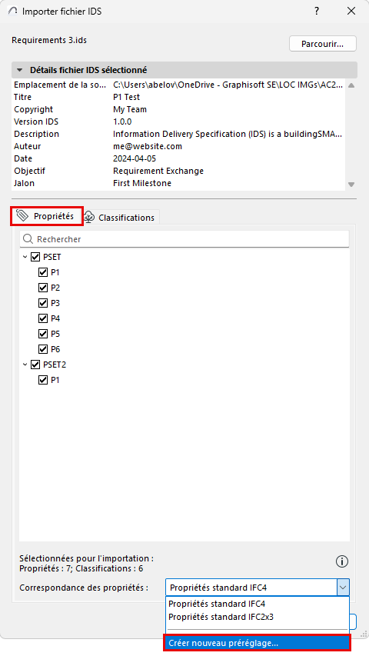This screenshot has width=369, height=656.
Task: Uncheck P1 under PSET2
Action: [x=43, y=380]
